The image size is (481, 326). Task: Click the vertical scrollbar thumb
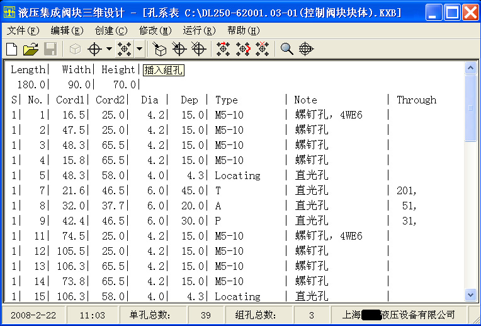[x=470, y=108]
